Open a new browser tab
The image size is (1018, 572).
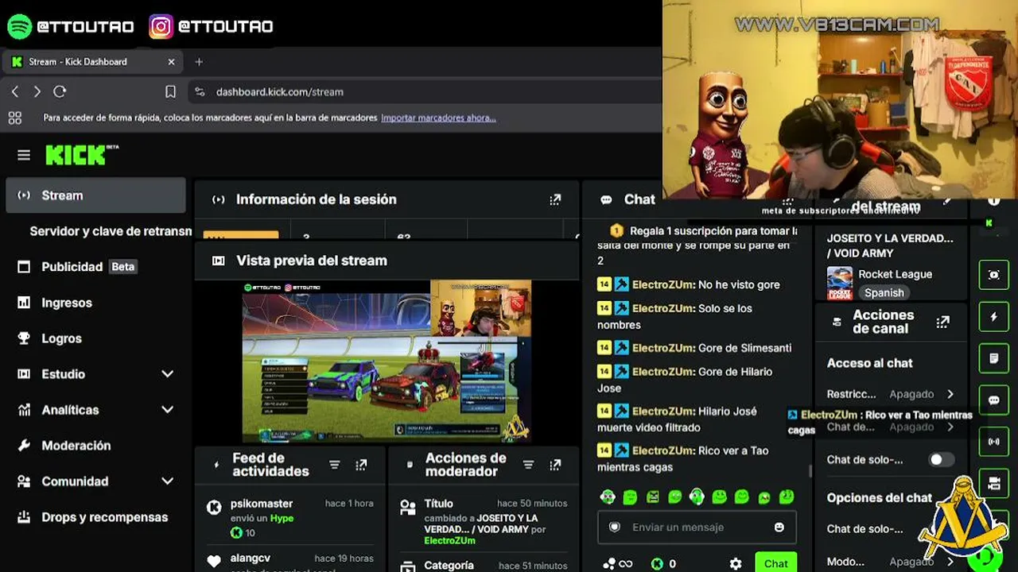pos(199,62)
